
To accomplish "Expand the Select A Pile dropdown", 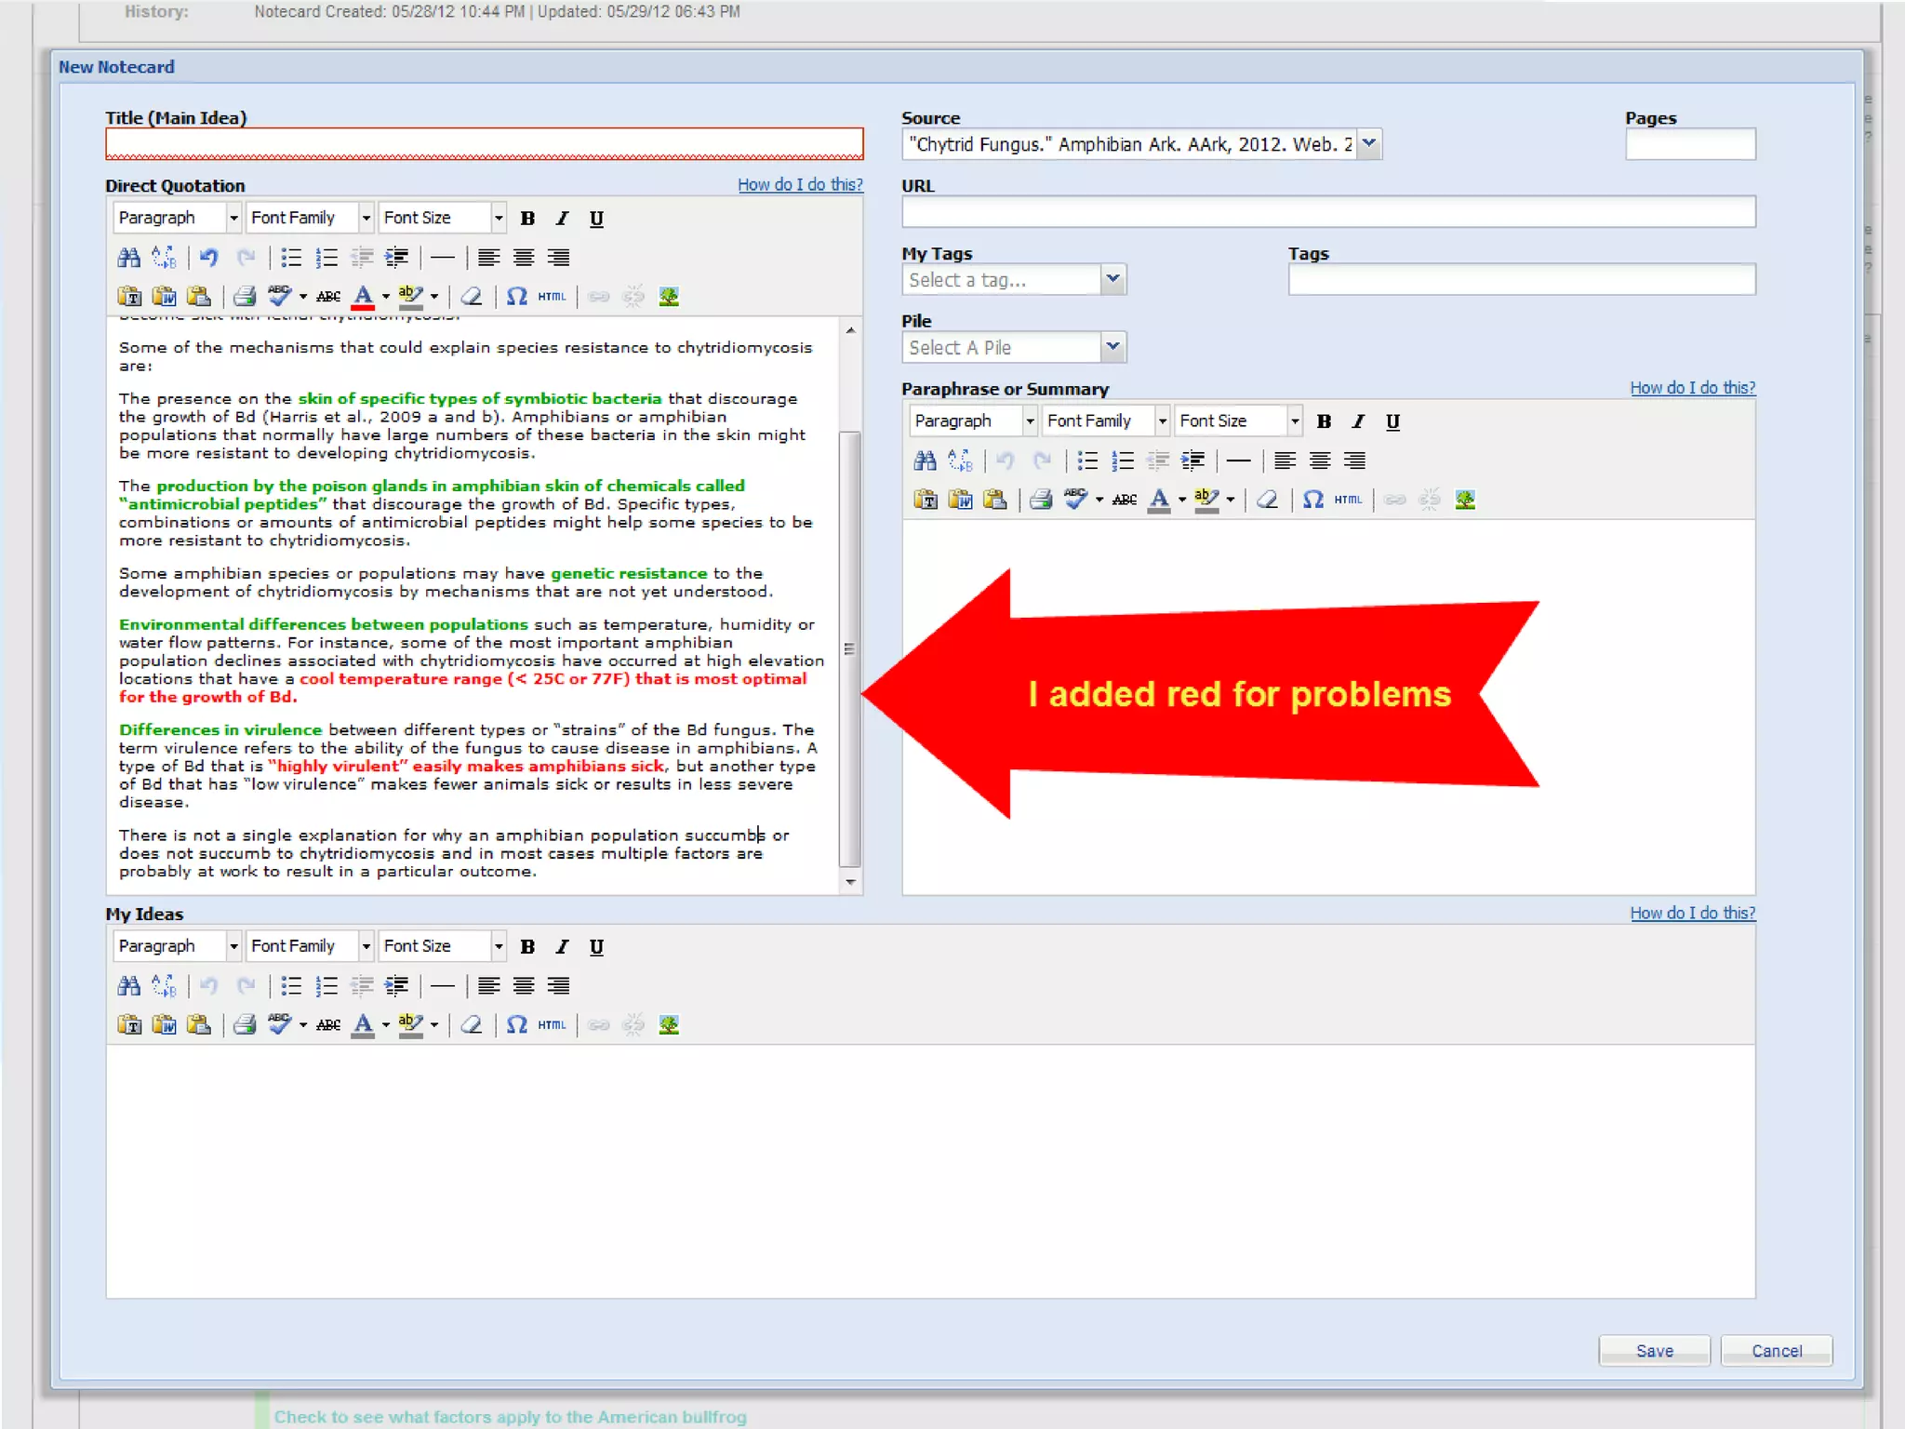I will point(1112,347).
